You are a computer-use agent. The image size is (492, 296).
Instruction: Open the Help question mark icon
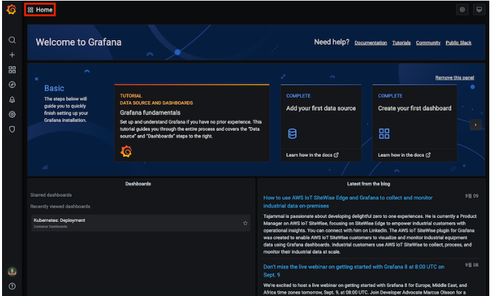[x=12, y=286]
